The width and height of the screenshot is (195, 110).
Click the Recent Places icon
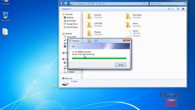pos(65,27)
